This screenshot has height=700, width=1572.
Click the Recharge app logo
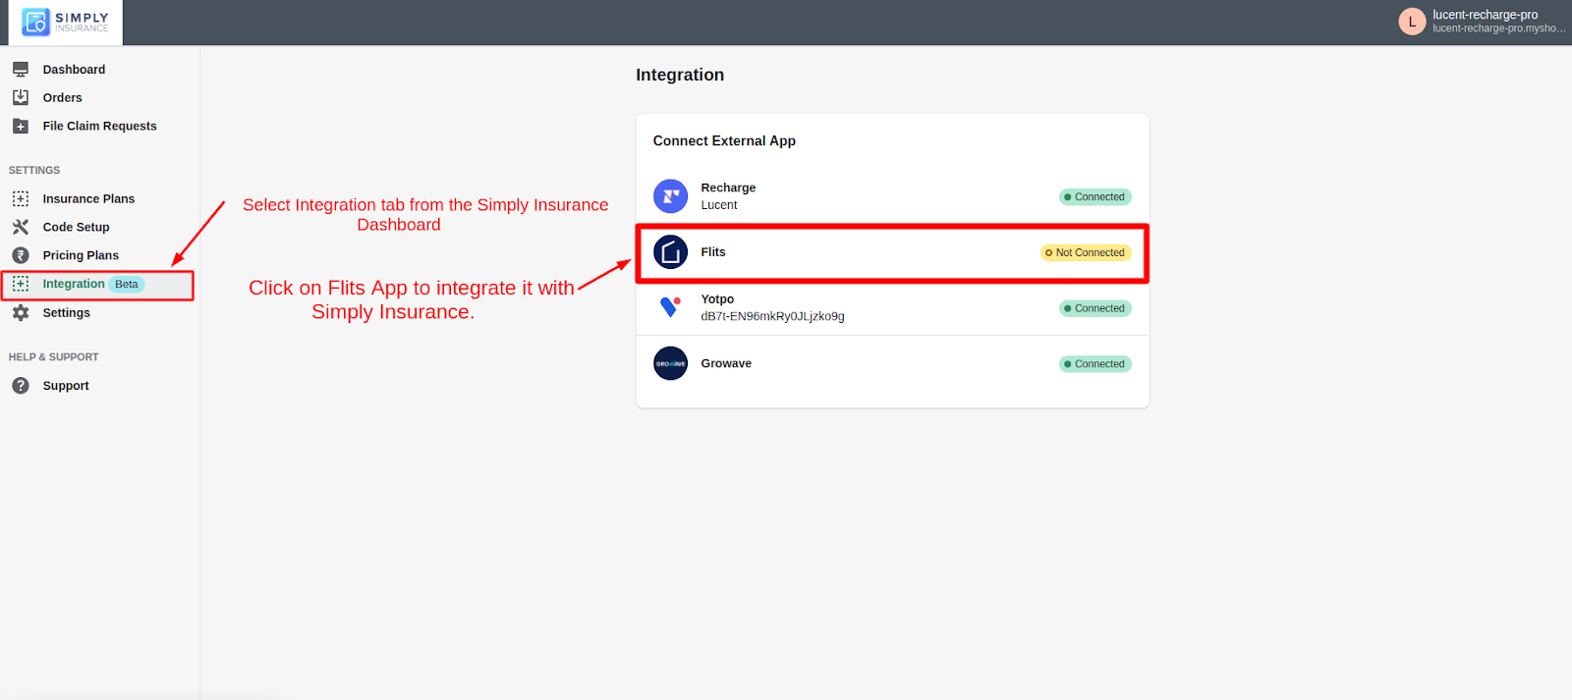pos(671,196)
